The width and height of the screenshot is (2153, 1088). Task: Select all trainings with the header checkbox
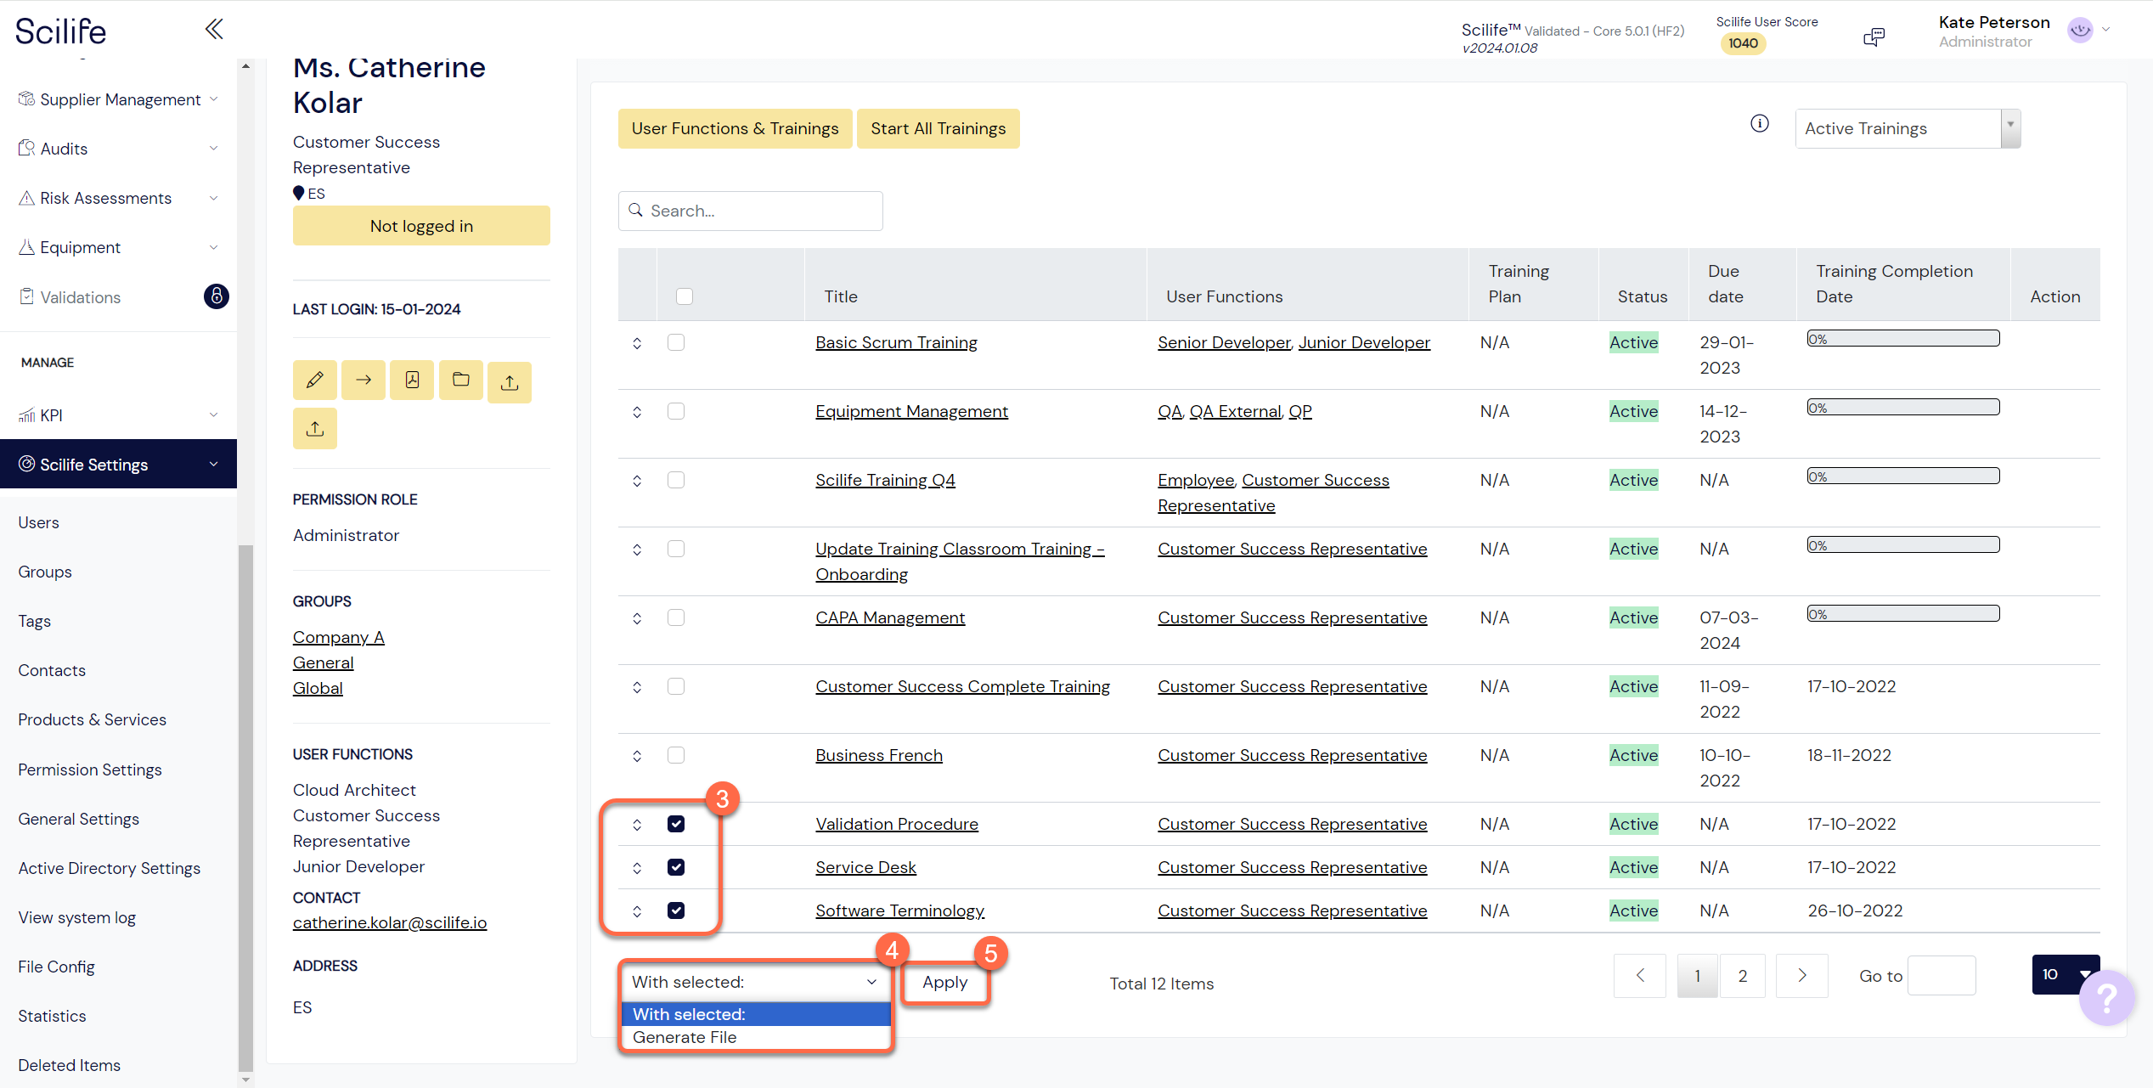(x=685, y=296)
